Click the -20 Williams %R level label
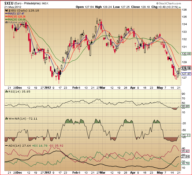 click(184, 123)
